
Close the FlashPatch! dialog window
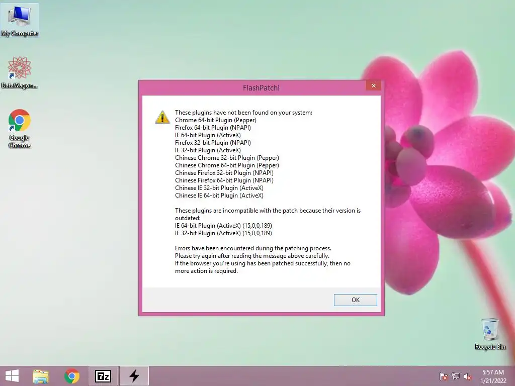tap(374, 85)
